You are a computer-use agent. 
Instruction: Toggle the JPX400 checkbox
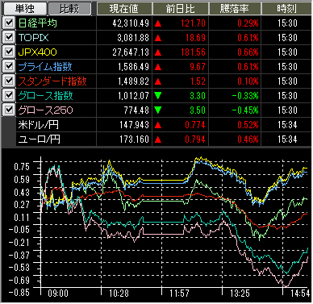pyautogui.click(x=9, y=52)
